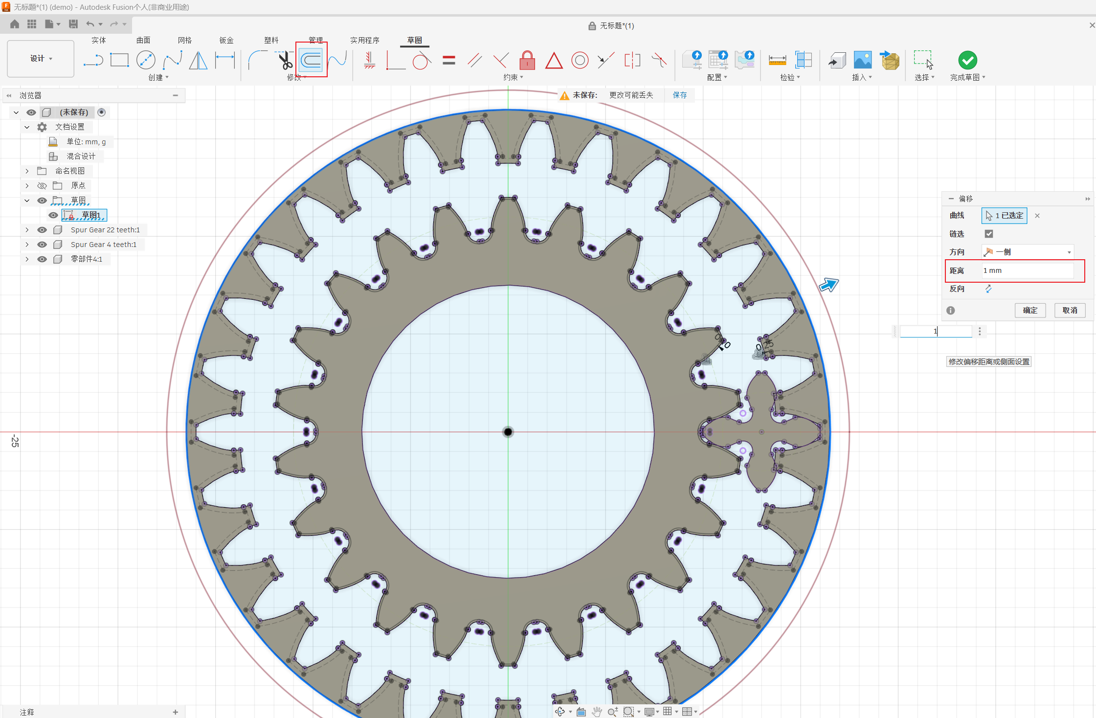This screenshot has width=1096, height=718.
Task: Expand the 创建 create menu
Action: (x=158, y=77)
